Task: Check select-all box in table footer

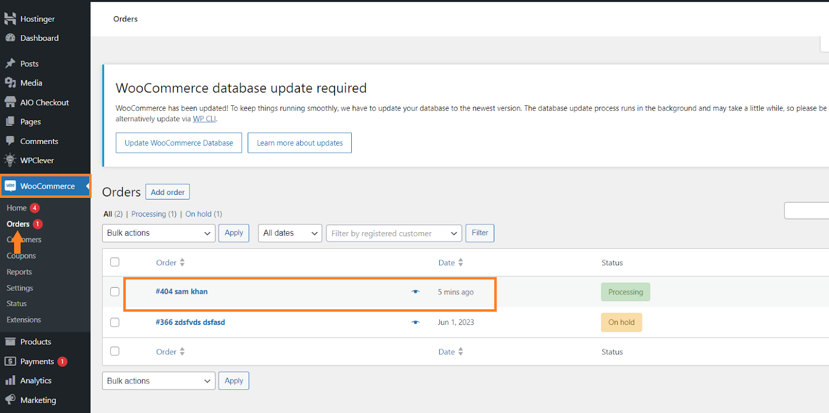Action: coord(115,351)
